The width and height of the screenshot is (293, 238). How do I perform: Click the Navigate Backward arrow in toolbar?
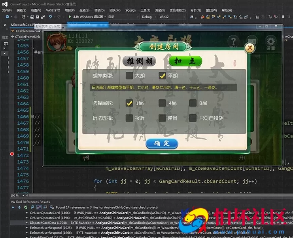click(7, 17)
